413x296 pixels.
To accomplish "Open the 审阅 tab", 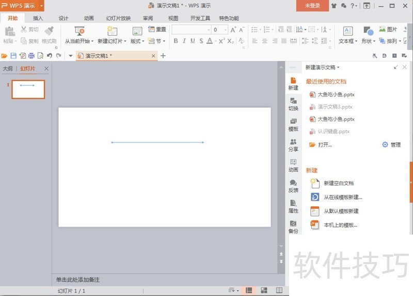I will click(148, 18).
